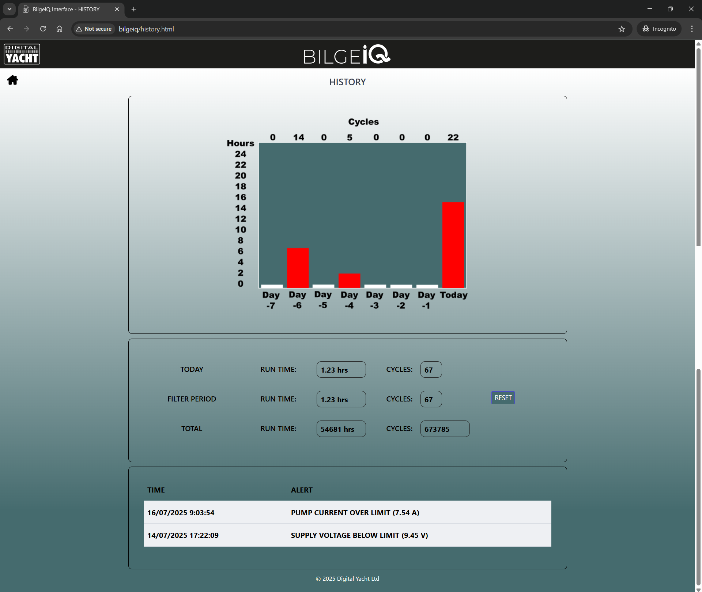Image resolution: width=702 pixels, height=592 pixels.
Task: Click the URL address bar text
Action: point(146,29)
